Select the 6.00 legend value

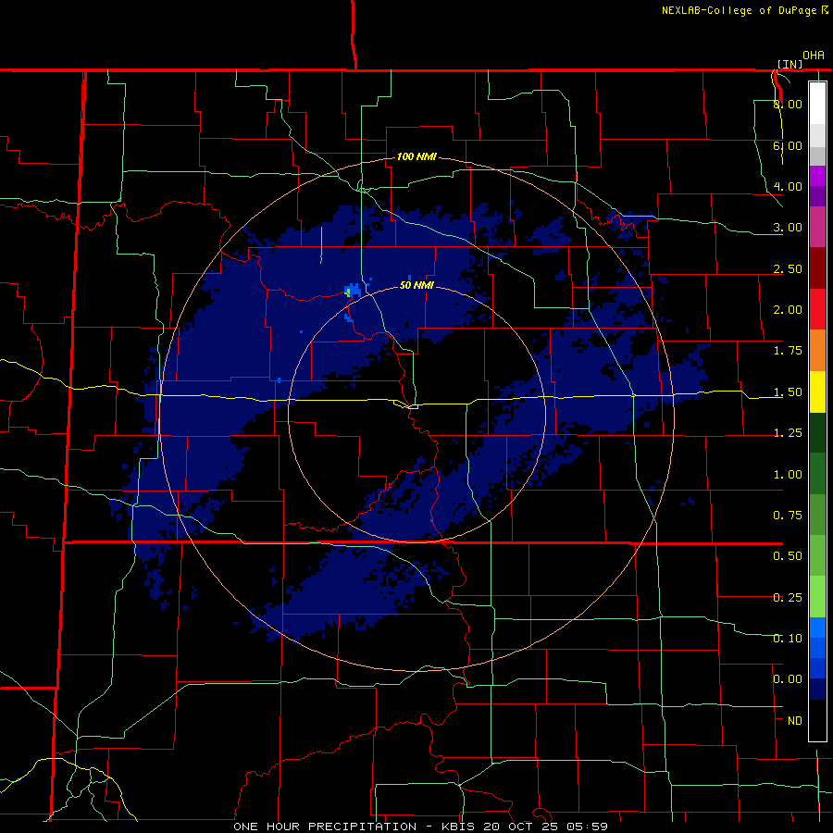tap(788, 145)
